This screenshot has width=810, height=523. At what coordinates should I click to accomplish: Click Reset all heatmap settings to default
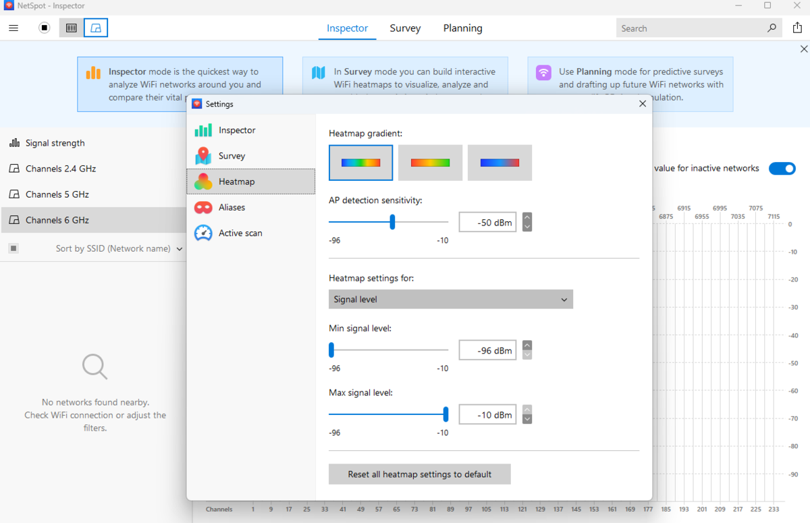click(x=420, y=474)
